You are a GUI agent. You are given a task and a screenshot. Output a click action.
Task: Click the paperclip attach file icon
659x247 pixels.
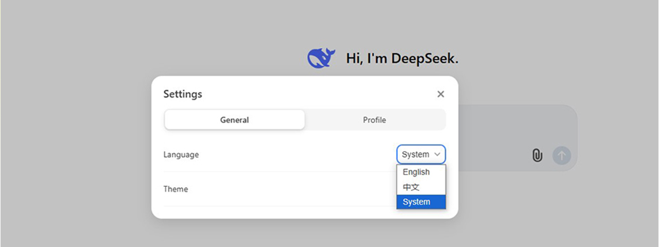pos(537,155)
